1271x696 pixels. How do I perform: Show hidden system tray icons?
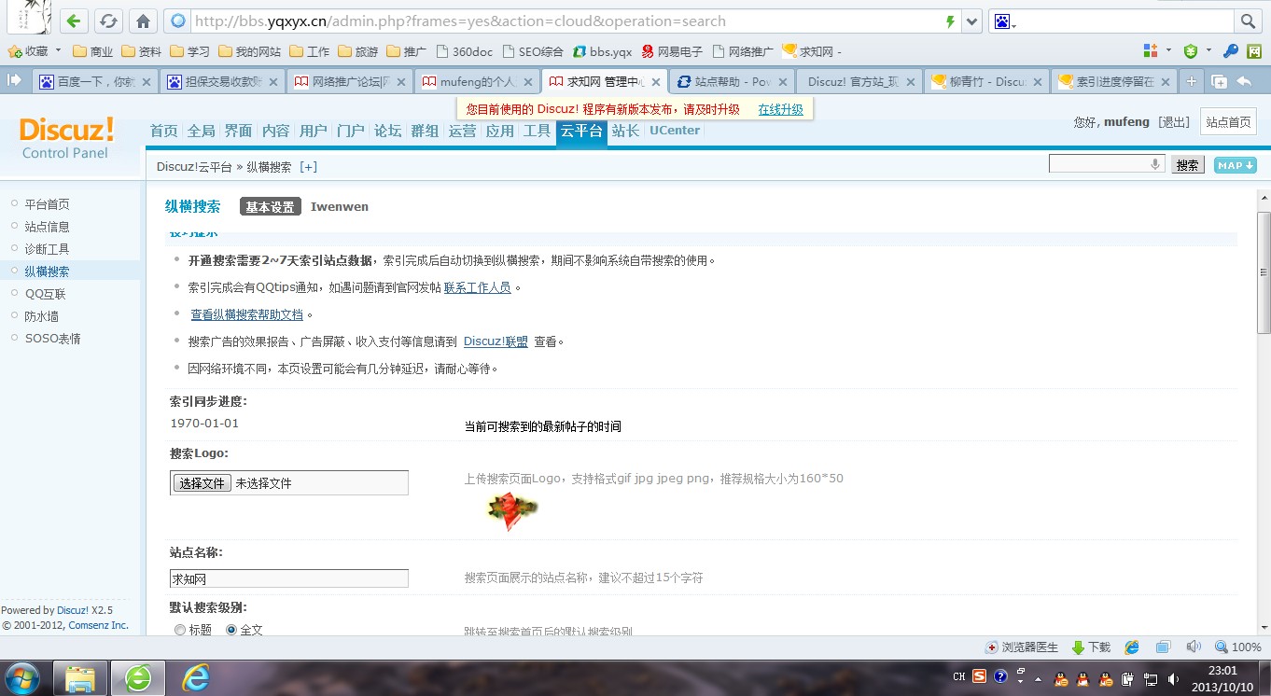(x=1038, y=678)
